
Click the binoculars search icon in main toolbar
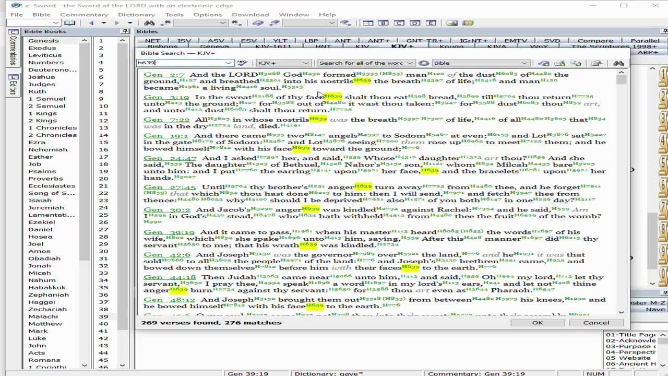[149, 23]
